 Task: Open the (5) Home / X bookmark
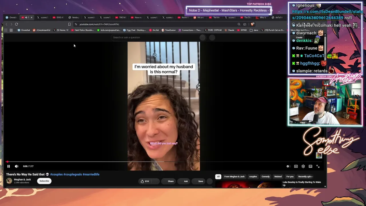point(61,30)
